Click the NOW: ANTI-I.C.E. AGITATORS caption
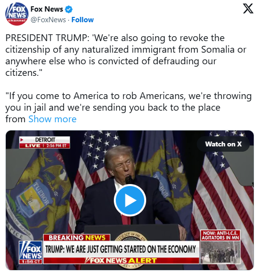Screen dimensions: 260x272 [220, 236]
